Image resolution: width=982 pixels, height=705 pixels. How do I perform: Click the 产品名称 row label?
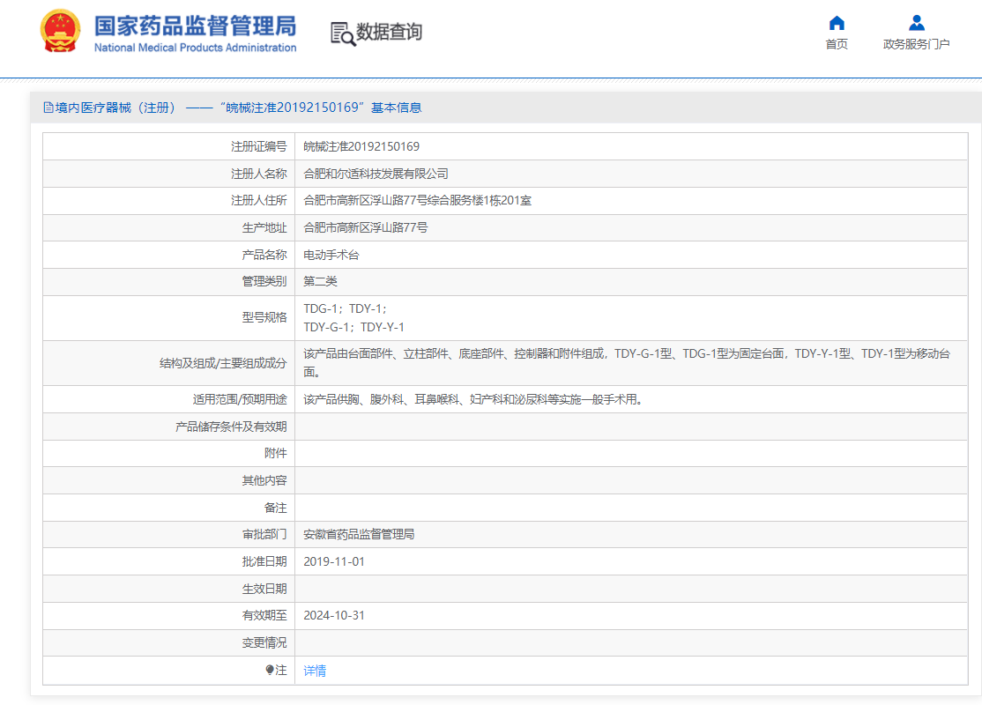click(264, 255)
